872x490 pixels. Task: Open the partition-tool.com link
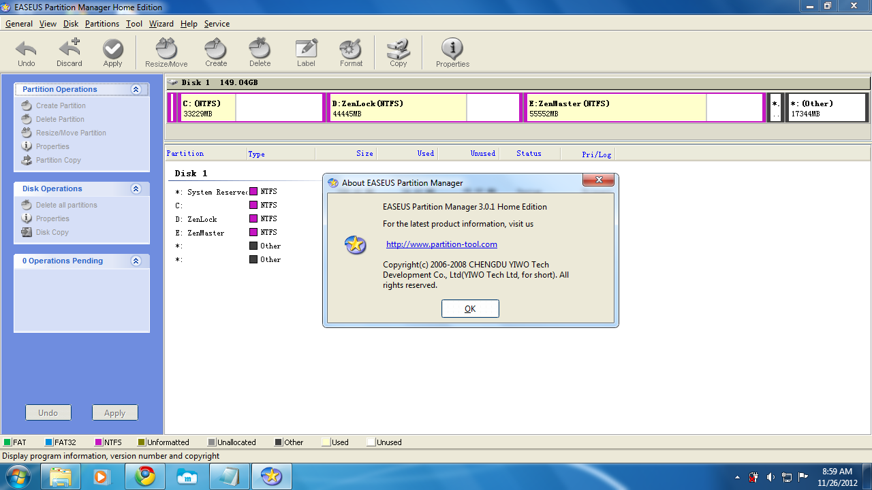tap(441, 244)
